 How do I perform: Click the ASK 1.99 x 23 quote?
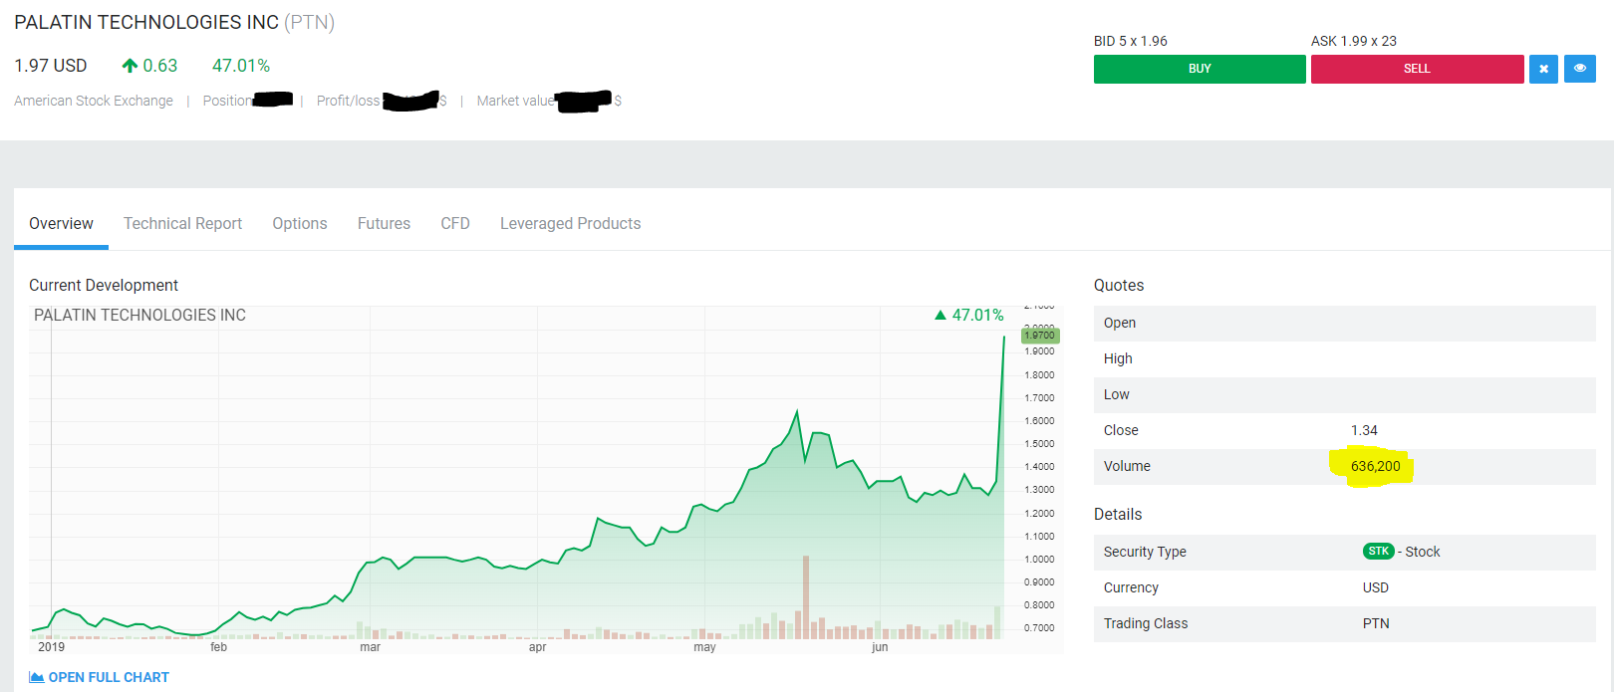click(x=1353, y=41)
